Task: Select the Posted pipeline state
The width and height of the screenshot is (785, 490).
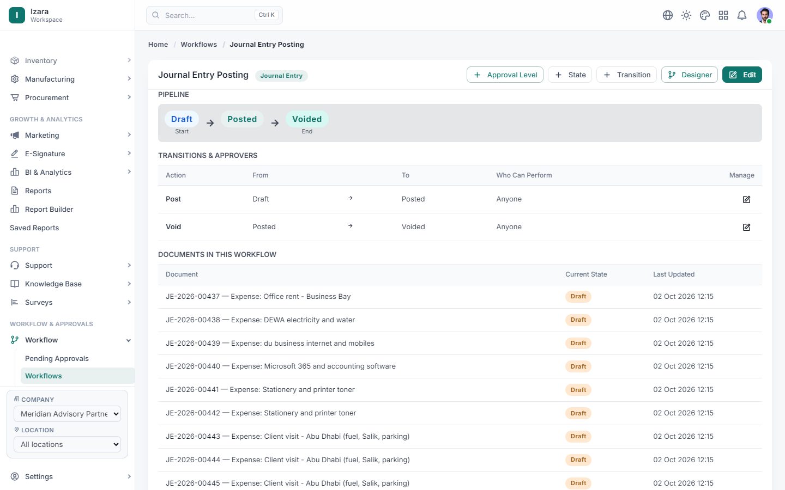Action: tap(242, 119)
